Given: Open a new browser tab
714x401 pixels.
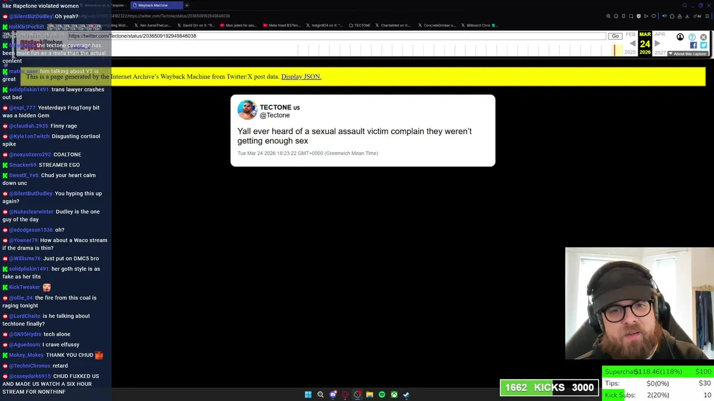Looking at the screenshot, I should [187, 6].
